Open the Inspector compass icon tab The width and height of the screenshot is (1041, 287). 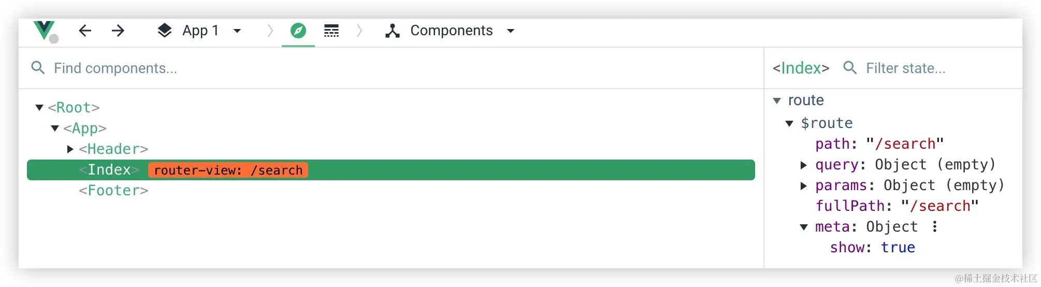point(298,31)
